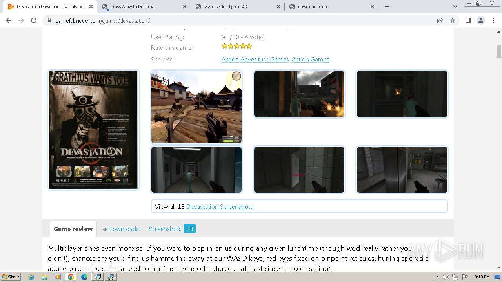Close the Press Allow to Download tab
Image resolution: width=502 pixels, height=282 pixels.
click(184, 7)
